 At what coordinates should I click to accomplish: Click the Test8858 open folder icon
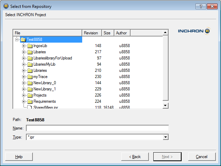[x=23, y=40]
